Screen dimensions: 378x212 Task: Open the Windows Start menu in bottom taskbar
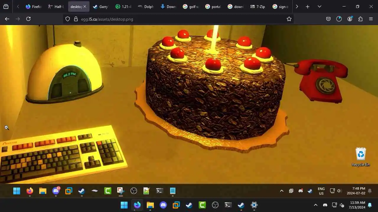point(124,205)
